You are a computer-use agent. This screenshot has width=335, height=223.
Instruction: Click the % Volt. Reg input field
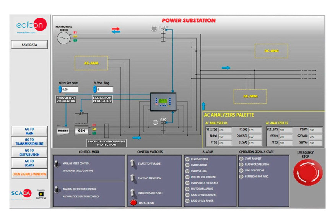[x=104, y=89]
